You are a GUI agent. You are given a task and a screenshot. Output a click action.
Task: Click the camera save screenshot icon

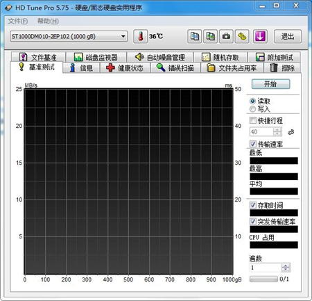(x=226, y=36)
